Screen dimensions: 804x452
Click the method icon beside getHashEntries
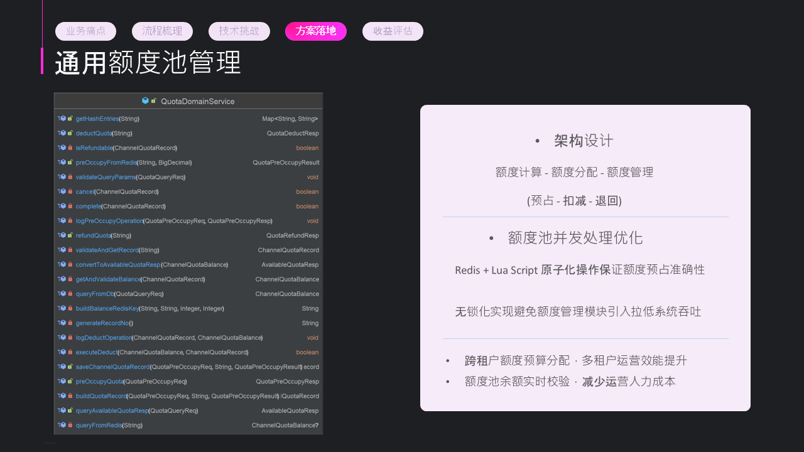63,119
